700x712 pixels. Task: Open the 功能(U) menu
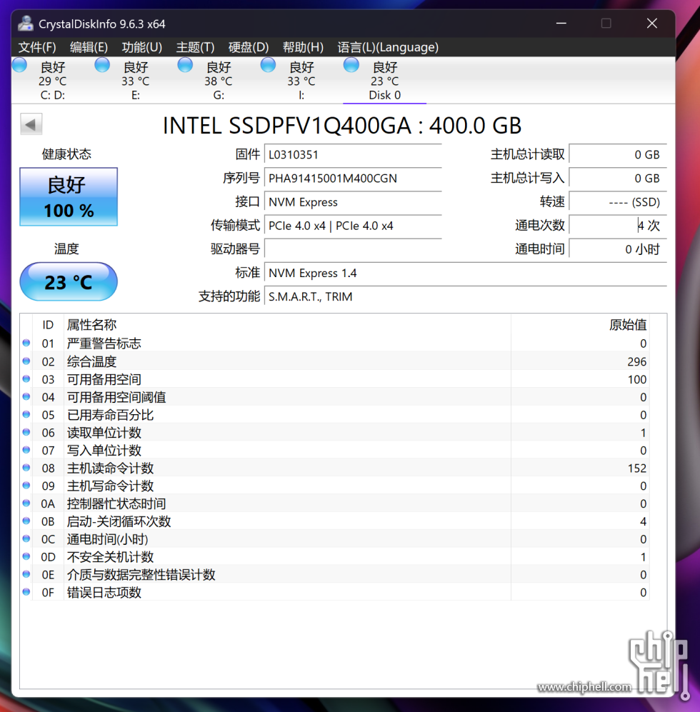click(x=141, y=47)
